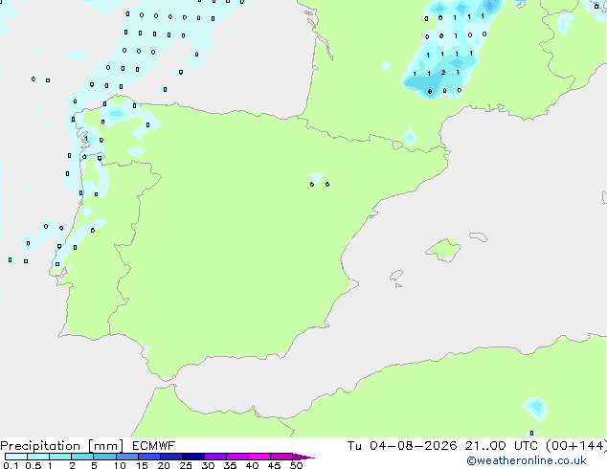Click the Ibiza island outline
This screenshot has width=607, height=469.
pyautogui.click(x=396, y=276)
